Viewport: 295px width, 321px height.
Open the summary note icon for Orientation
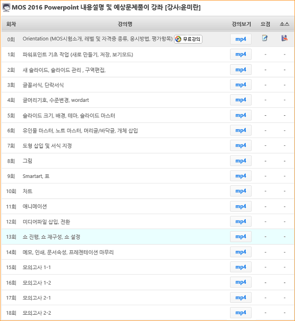point(265,38)
